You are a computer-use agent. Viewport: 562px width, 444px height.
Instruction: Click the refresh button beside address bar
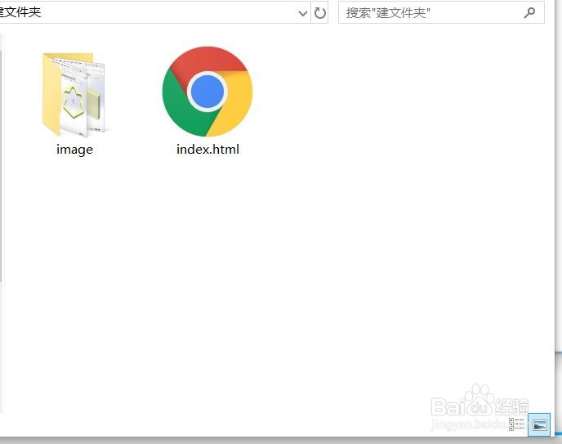(x=319, y=13)
